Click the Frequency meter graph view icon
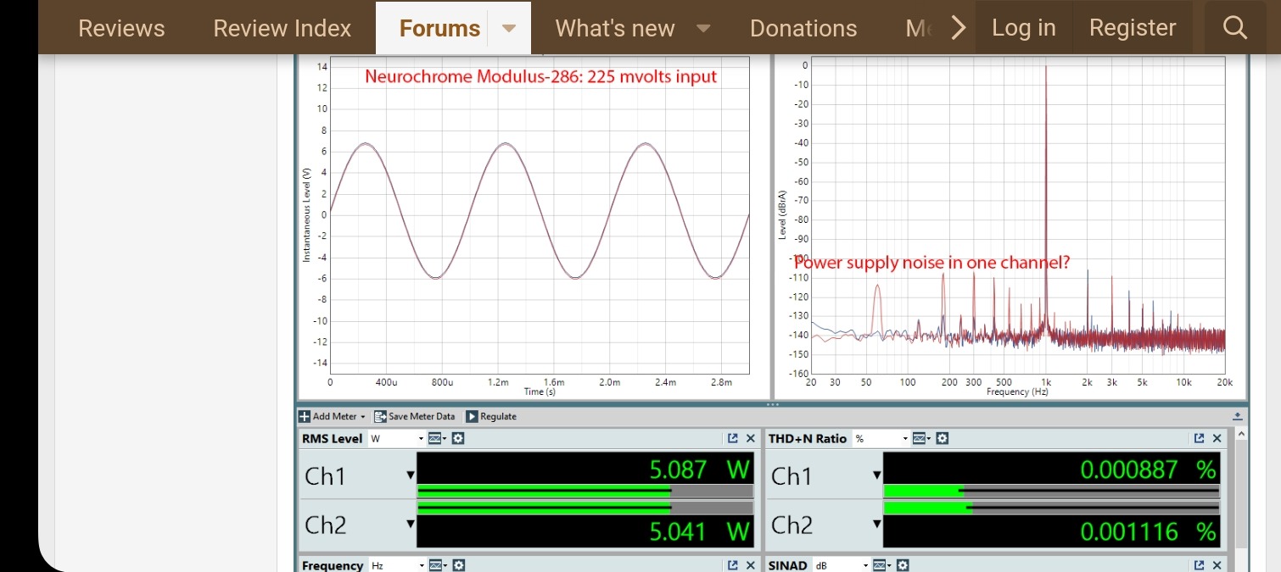This screenshot has height=572, width=1281. [x=436, y=565]
